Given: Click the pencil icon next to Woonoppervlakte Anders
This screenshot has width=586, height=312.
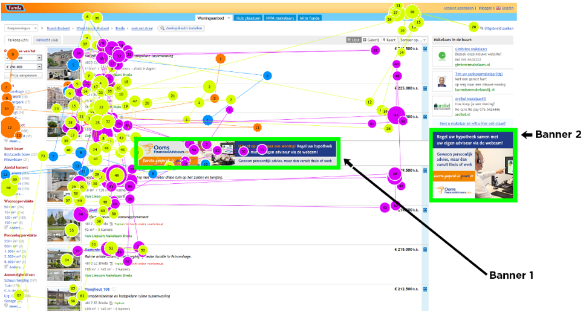Looking at the screenshot, I should [x=7, y=228].
